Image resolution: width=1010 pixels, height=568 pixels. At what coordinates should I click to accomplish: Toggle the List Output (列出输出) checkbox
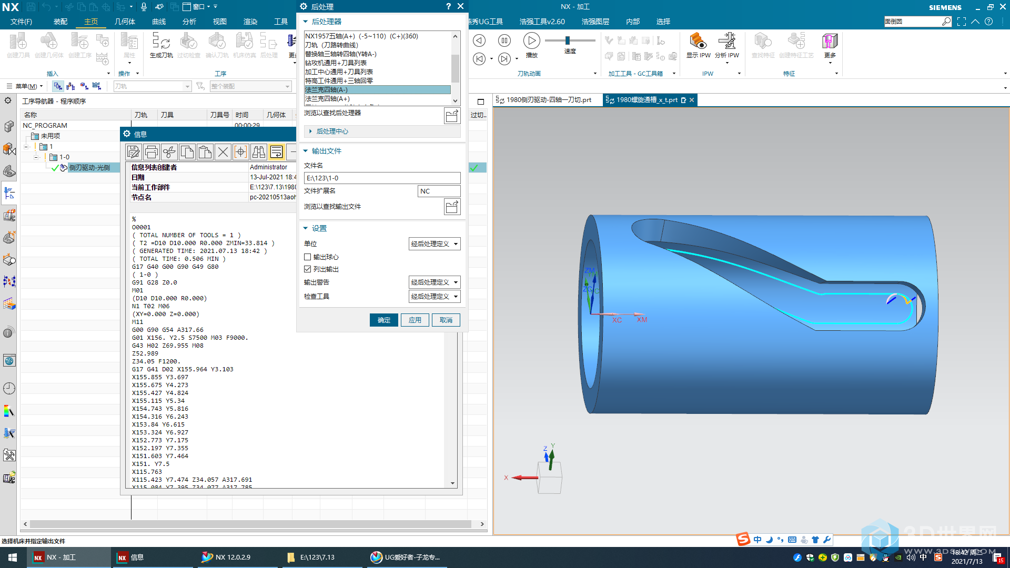point(308,269)
